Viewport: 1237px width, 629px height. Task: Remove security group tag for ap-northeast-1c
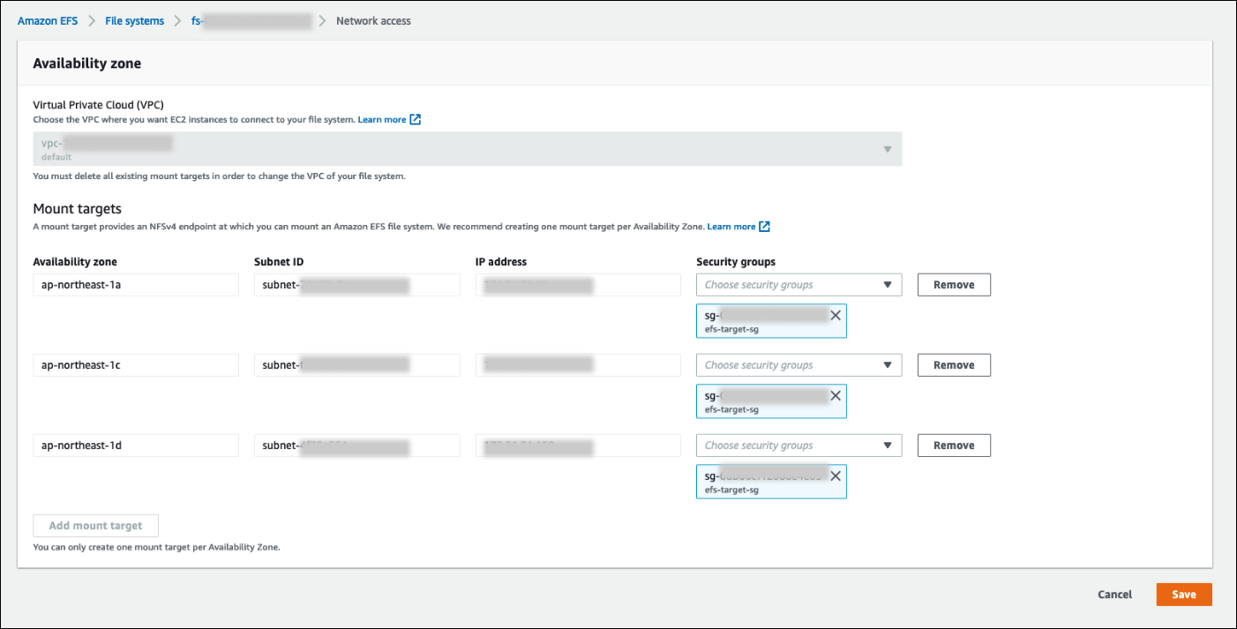point(835,396)
